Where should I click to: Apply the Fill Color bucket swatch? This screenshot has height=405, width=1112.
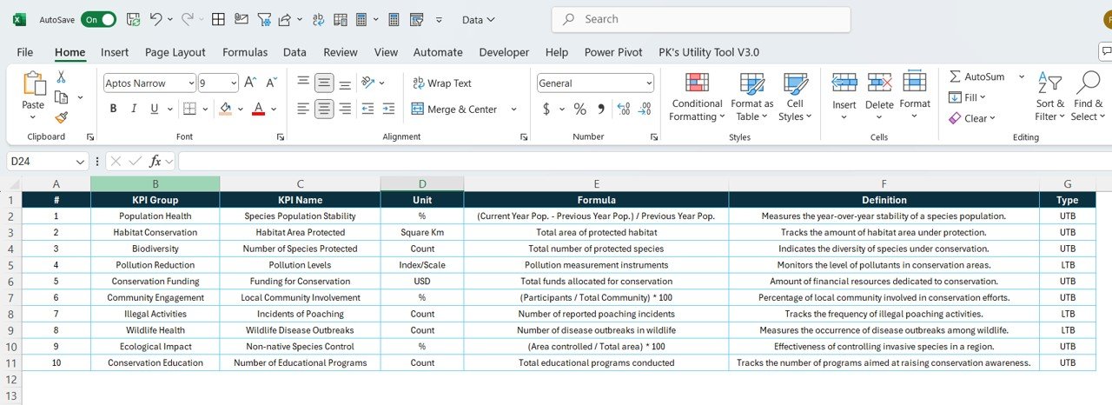226,109
